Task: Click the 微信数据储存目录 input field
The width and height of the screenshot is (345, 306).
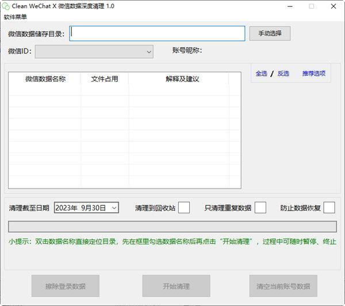Action: click(x=157, y=33)
